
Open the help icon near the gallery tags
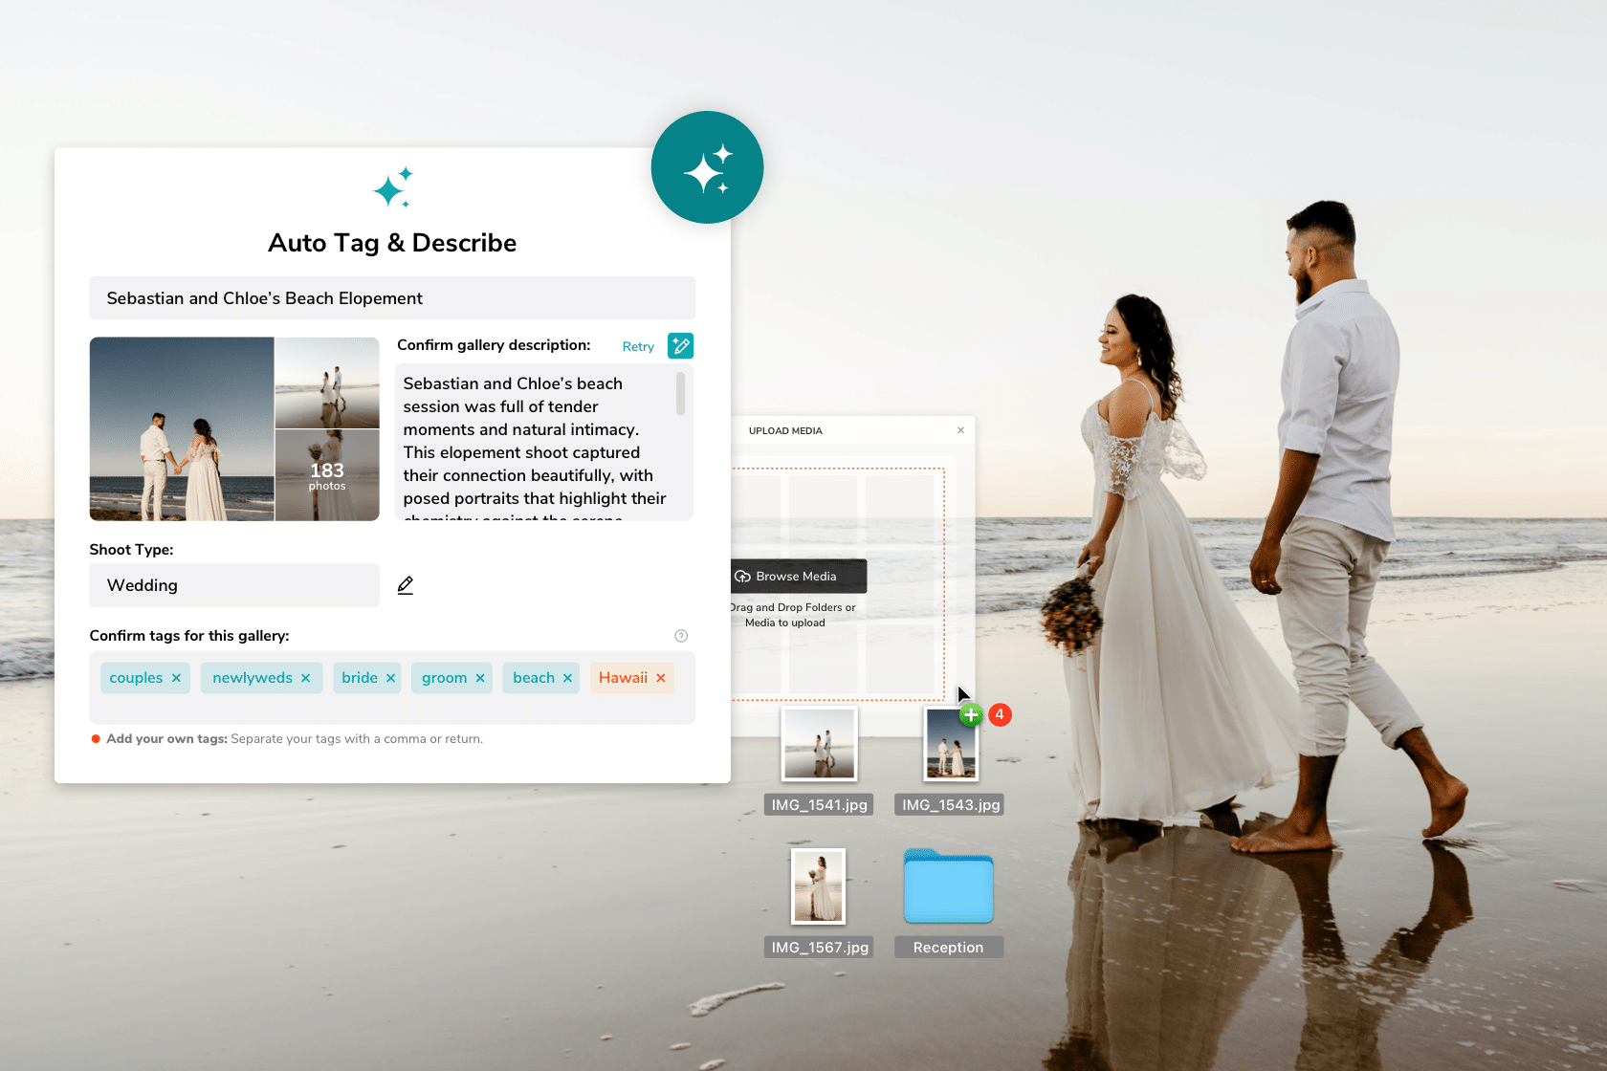(x=681, y=635)
